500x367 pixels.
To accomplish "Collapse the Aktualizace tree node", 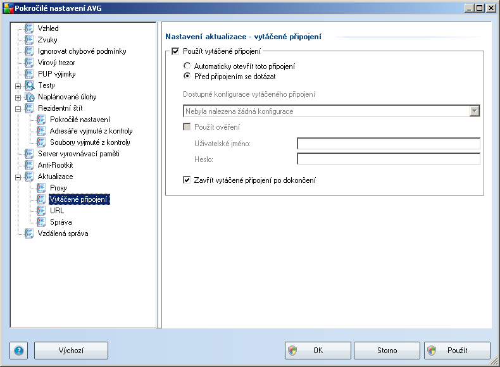I will click(x=18, y=177).
